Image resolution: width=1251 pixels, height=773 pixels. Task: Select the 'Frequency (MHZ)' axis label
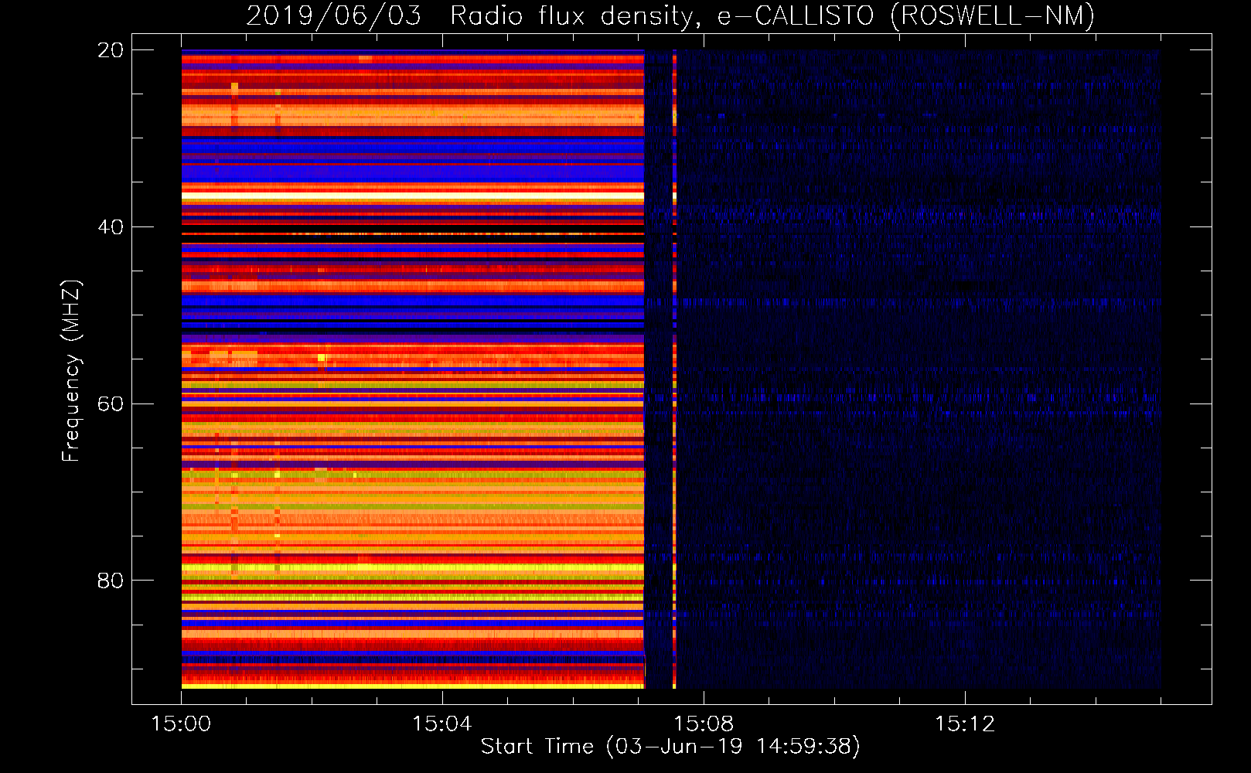click(71, 371)
